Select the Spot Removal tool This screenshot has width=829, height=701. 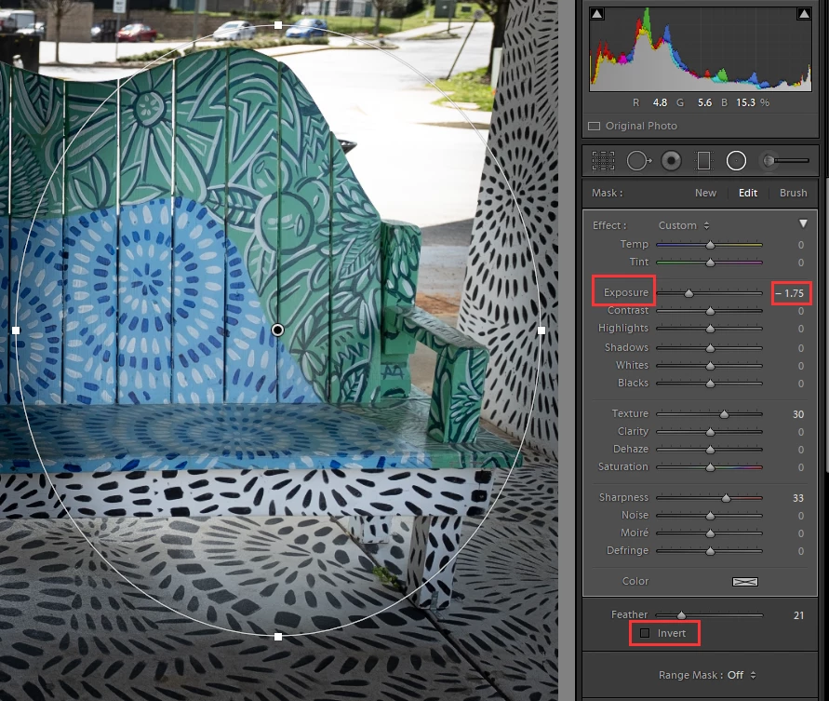pos(638,161)
